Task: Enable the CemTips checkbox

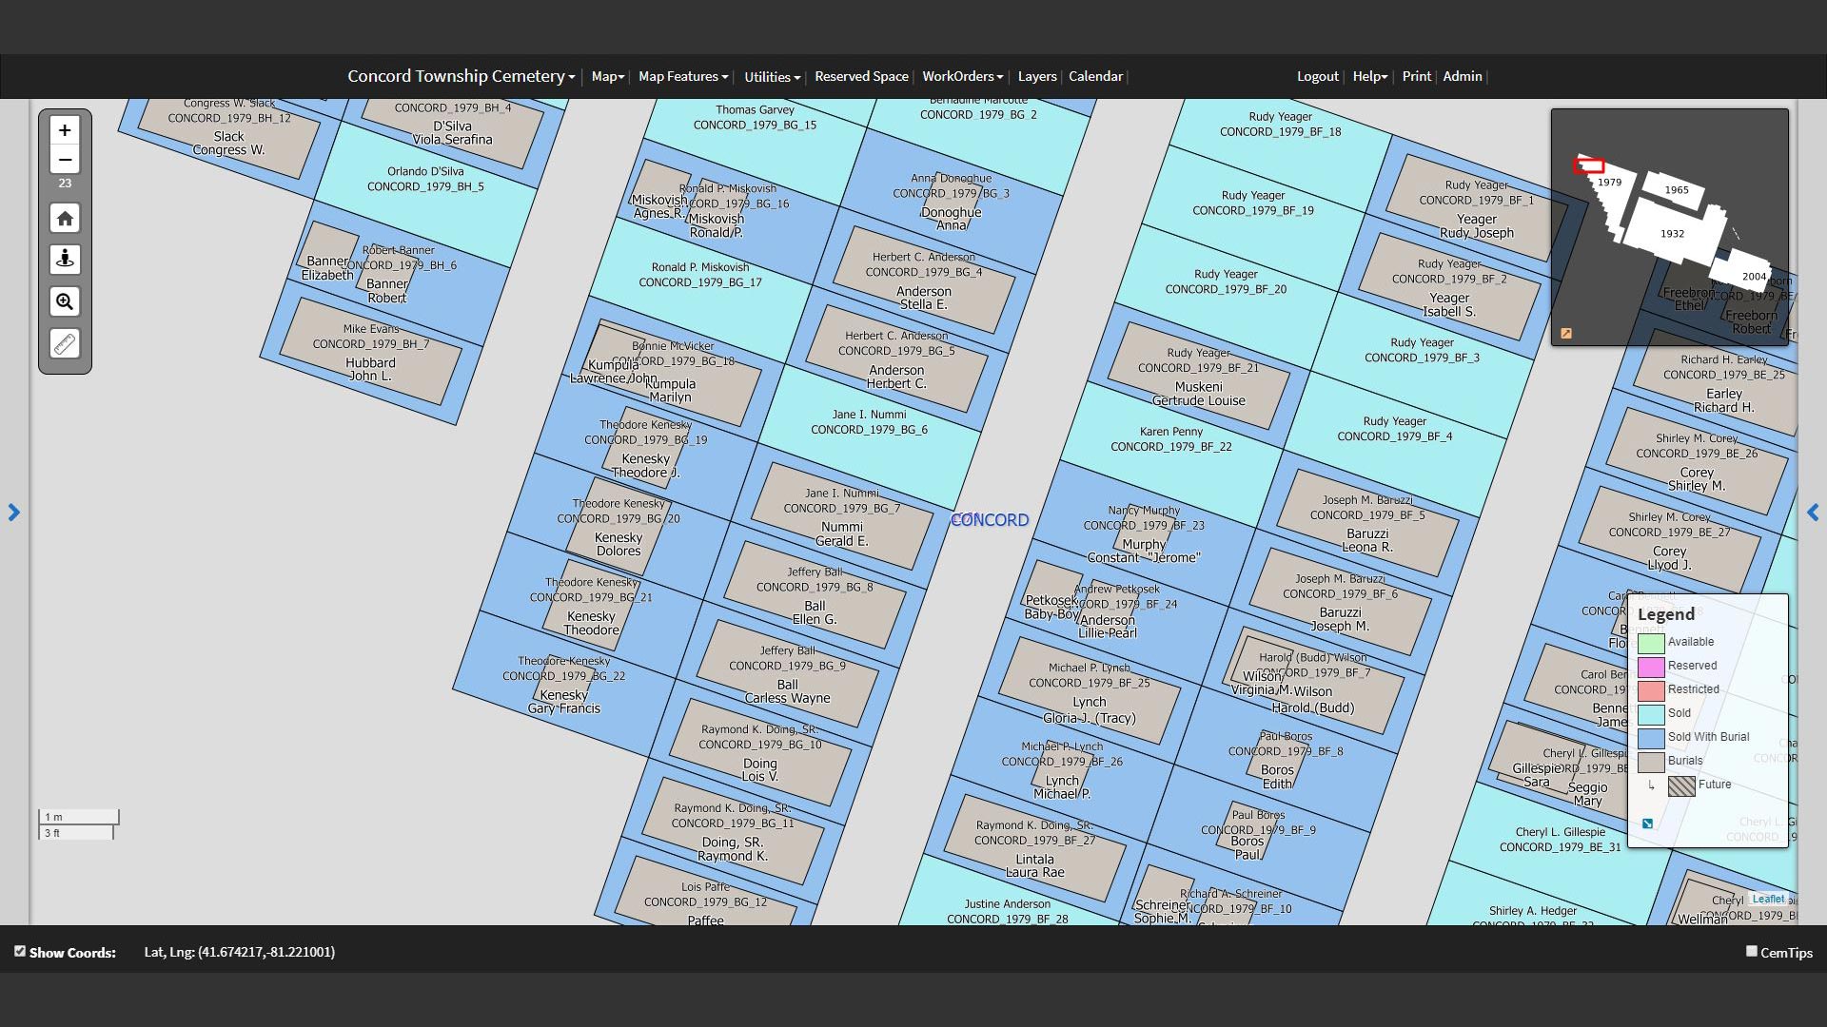Action: (x=1752, y=951)
